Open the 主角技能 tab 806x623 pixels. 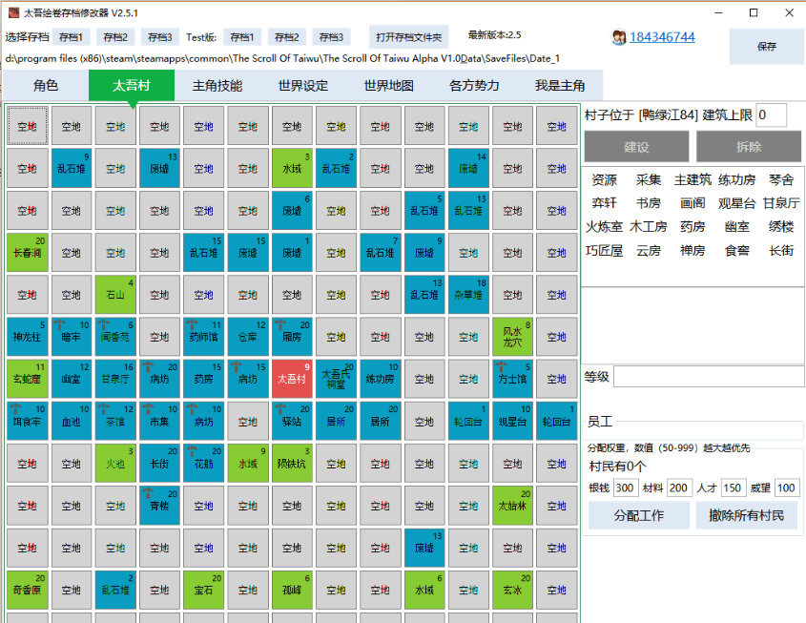pyautogui.click(x=217, y=85)
